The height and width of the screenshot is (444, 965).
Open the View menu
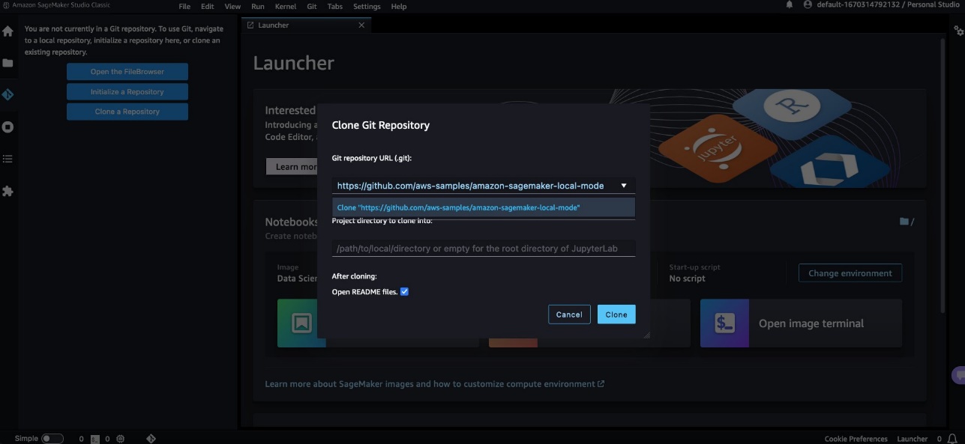coord(232,6)
